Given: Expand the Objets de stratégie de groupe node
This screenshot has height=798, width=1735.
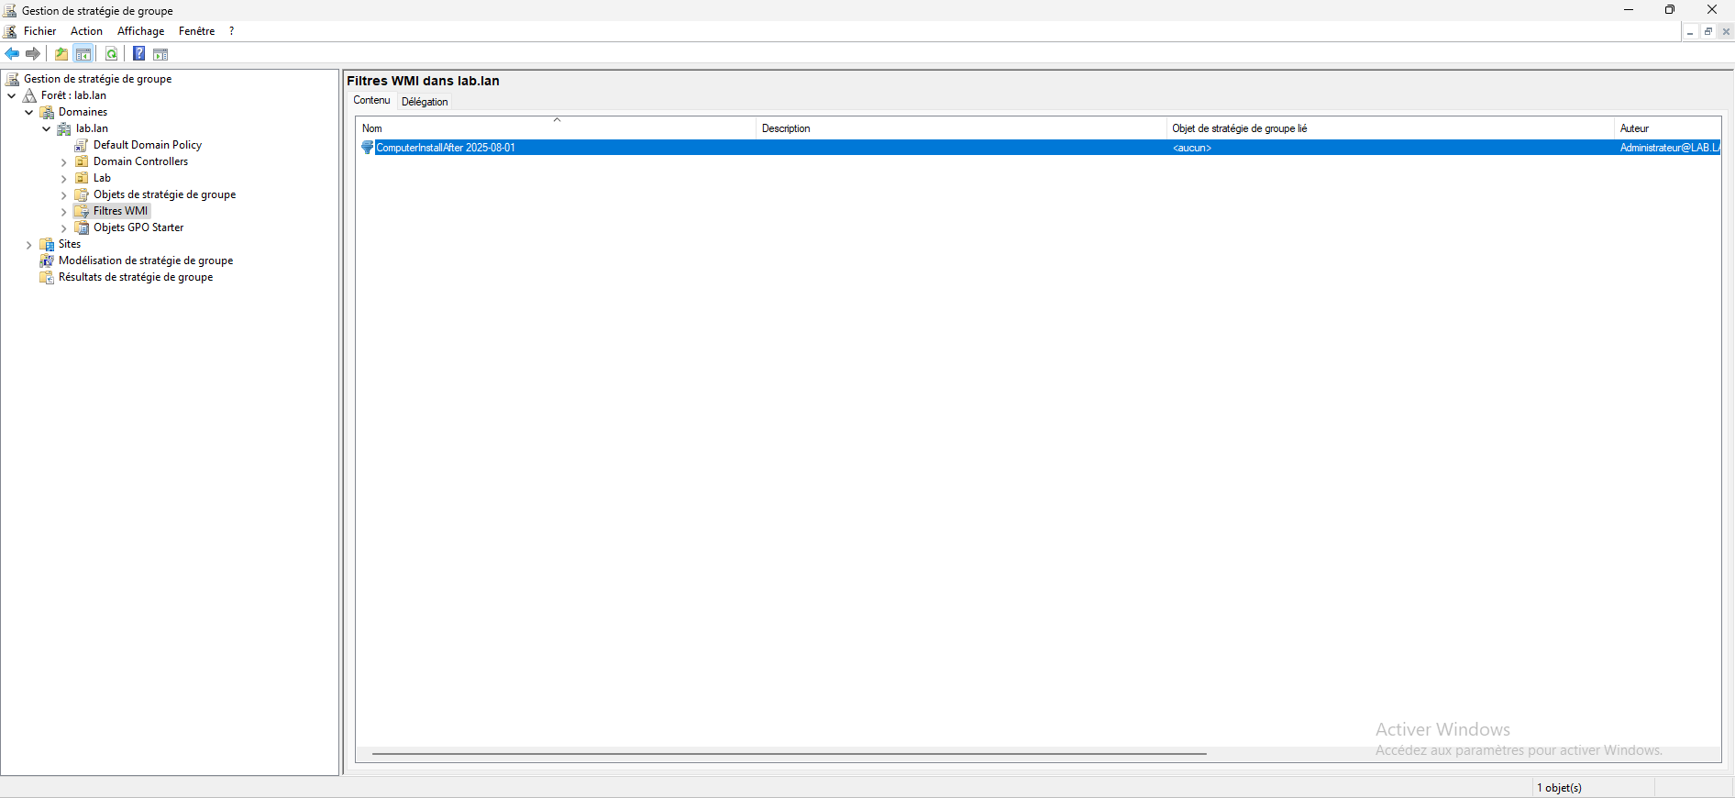Looking at the screenshot, I should 63,195.
